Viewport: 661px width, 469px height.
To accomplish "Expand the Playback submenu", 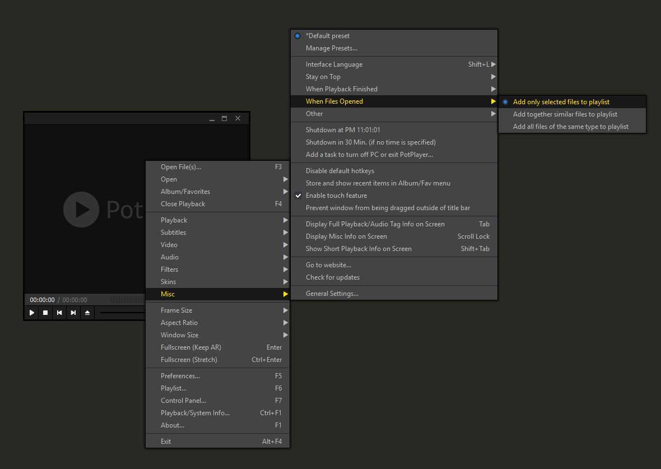I will (x=217, y=220).
